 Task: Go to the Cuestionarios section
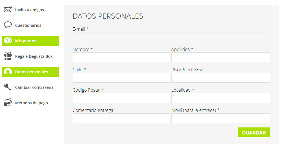coord(28,25)
